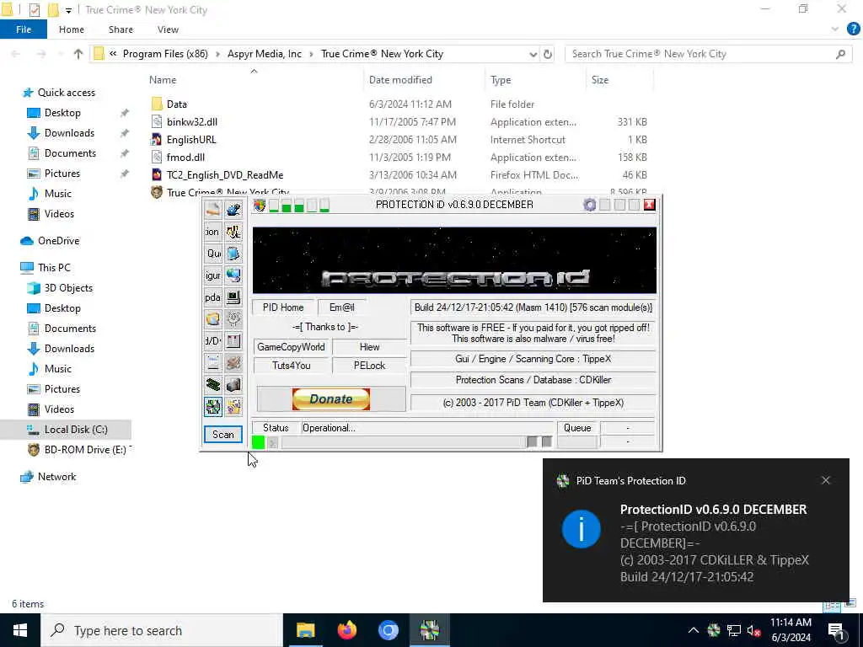Image resolution: width=863 pixels, height=647 pixels.
Task: Select the TC2_English_DVD_ReadMe file
Action: point(224,175)
